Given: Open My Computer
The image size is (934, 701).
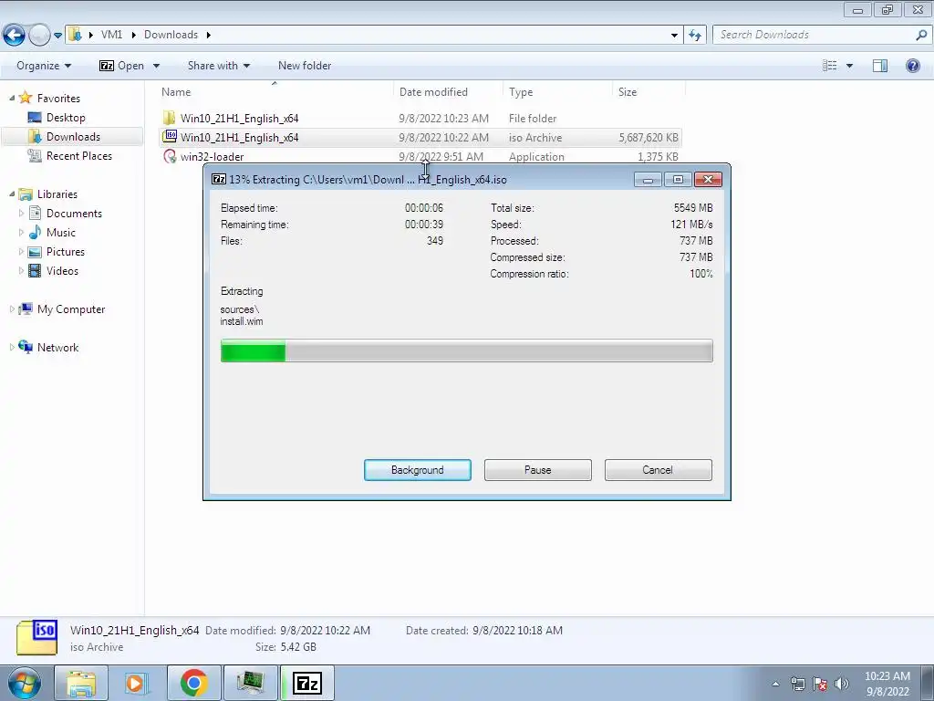Looking at the screenshot, I should click(71, 309).
